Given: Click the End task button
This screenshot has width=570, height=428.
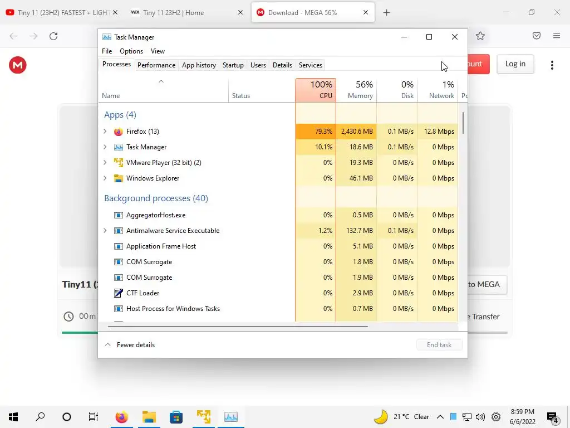Looking at the screenshot, I should click(439, 344).
